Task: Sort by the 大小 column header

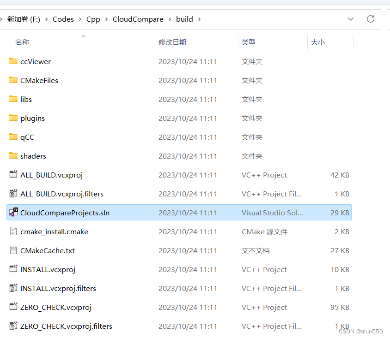Action: pyautogui.click(x=318, y=42)
